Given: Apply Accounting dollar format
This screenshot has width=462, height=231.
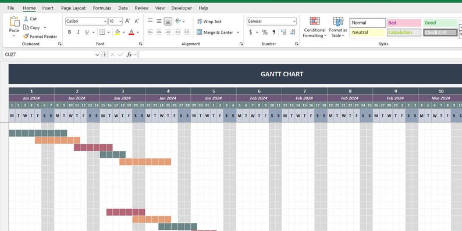Looking at the screenshot, I should (x=251, y=32).
